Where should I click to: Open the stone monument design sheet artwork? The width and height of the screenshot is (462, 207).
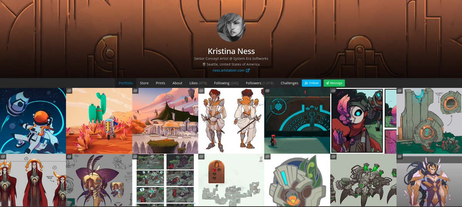click(429, 121)
